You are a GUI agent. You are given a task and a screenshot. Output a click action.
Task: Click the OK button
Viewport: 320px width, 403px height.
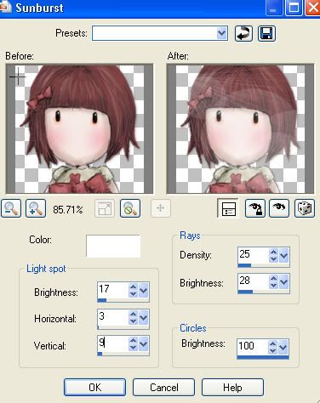click(x=94, y=387)
